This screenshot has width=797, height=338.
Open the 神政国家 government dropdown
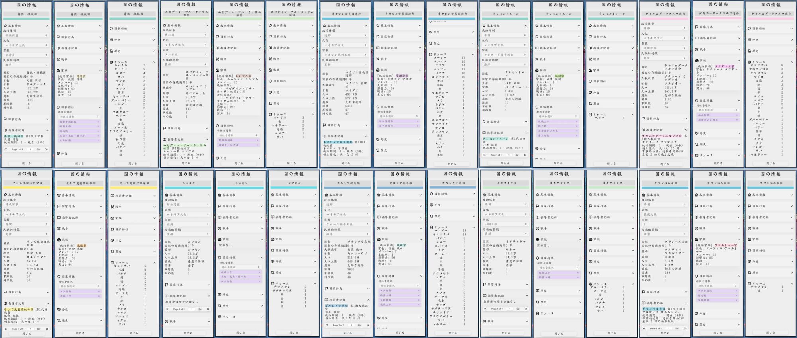tap(26, 205)
